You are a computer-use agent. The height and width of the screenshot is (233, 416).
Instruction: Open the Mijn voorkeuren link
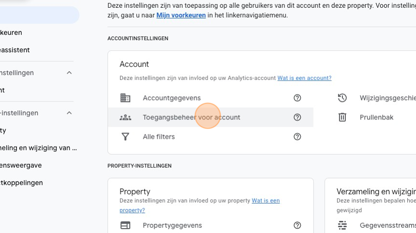click(181, 15)
